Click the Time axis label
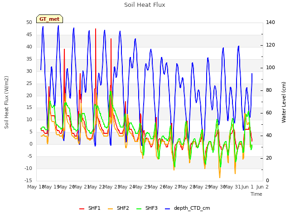The width and height of the screenshot is (290, 217). 256,194
